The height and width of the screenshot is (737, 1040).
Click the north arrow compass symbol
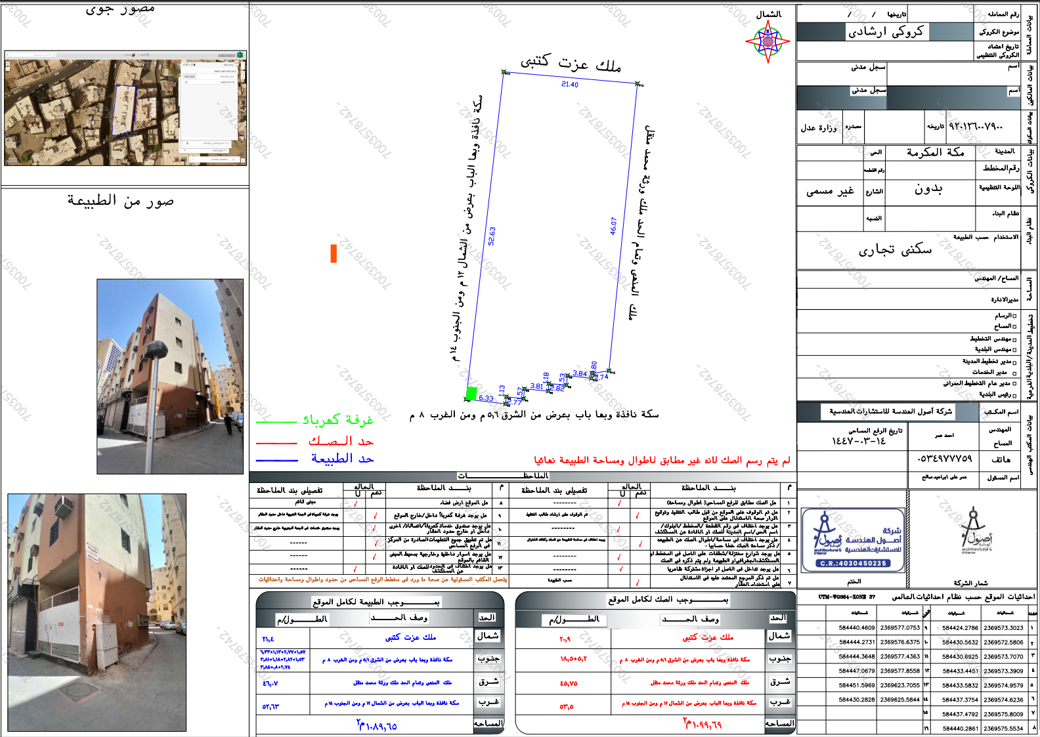[x=768, y=41]
